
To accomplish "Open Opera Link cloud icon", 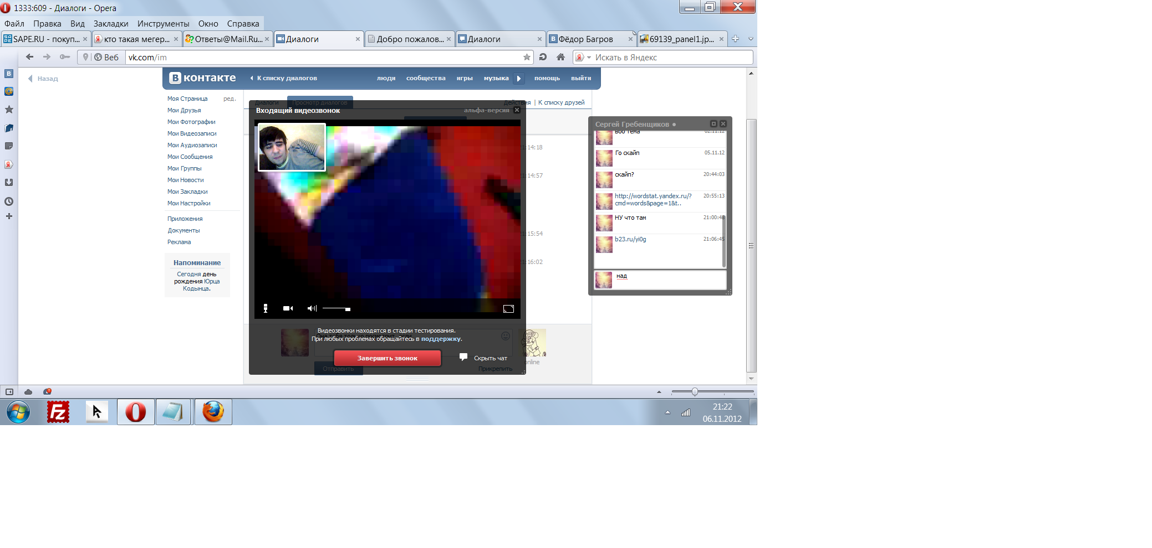I will click(x=28, y=392).
